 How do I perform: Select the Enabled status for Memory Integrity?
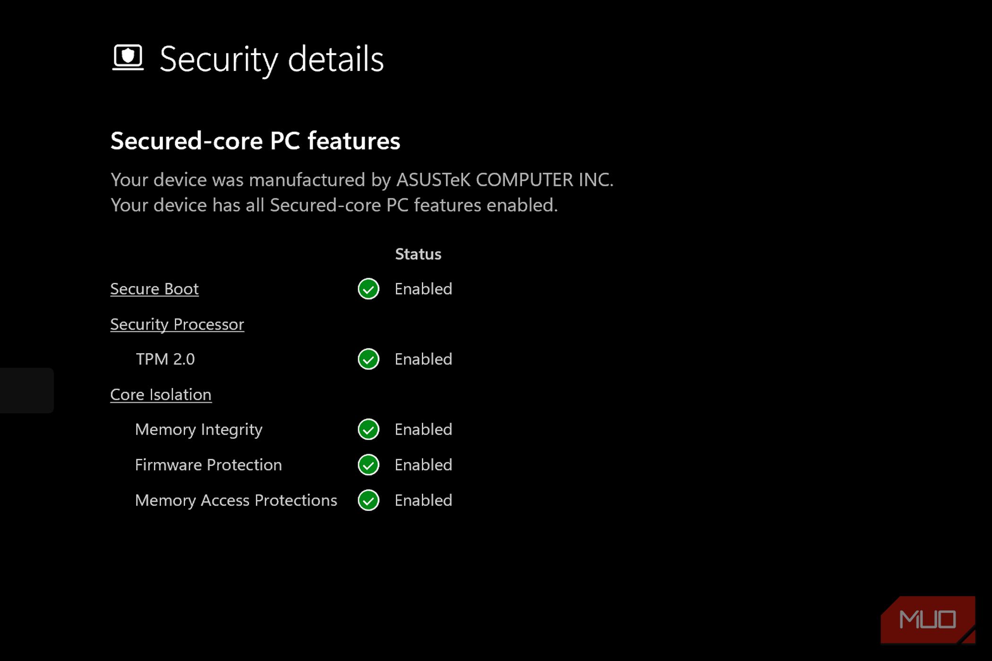coord(423,430)
